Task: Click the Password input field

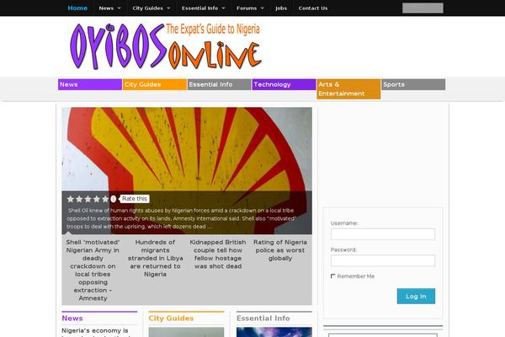Action: 383,260
